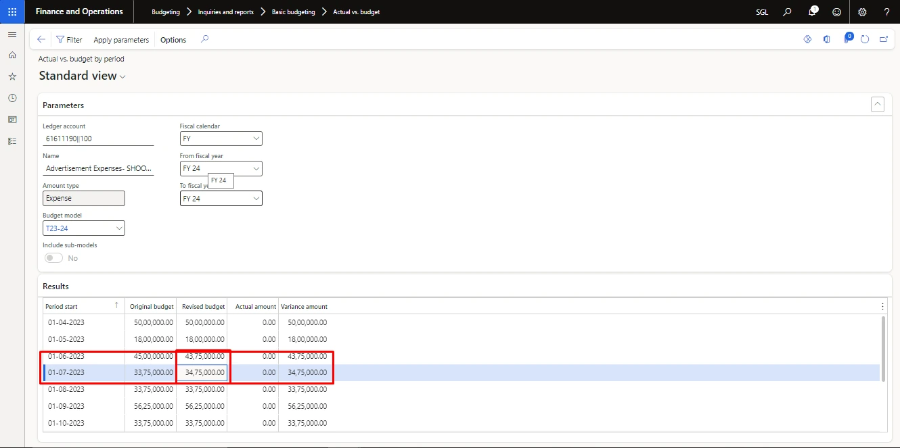The image size is (900, 448).
Task: Click SGL company selector
Action: click(x=761, y=12)
